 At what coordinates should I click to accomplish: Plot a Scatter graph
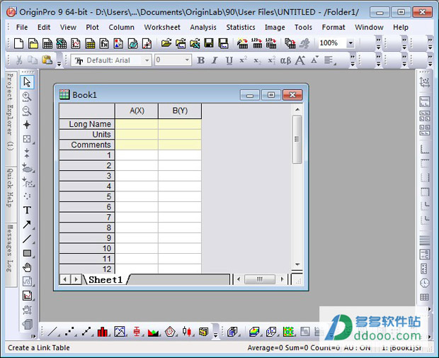point(69,332)
